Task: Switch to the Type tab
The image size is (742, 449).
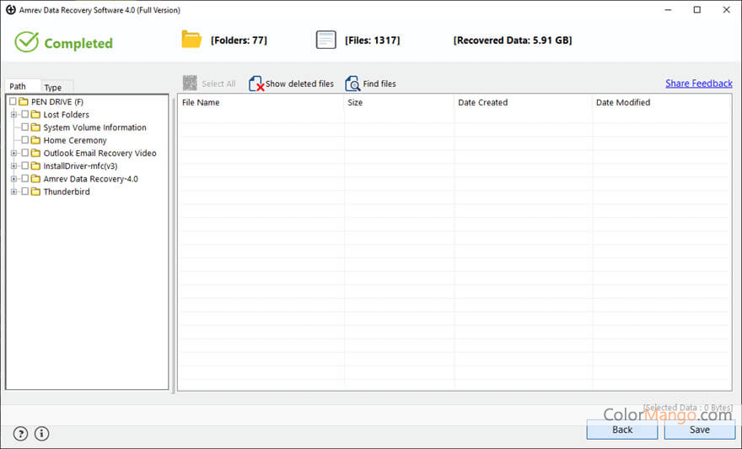Action: point(53,87)
